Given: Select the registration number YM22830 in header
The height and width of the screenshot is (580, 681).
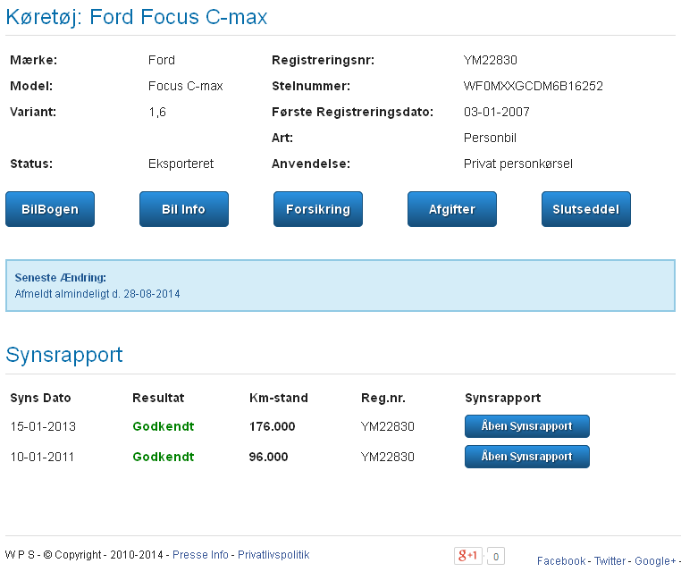Looking at the screenshot, I should (491, 60).
